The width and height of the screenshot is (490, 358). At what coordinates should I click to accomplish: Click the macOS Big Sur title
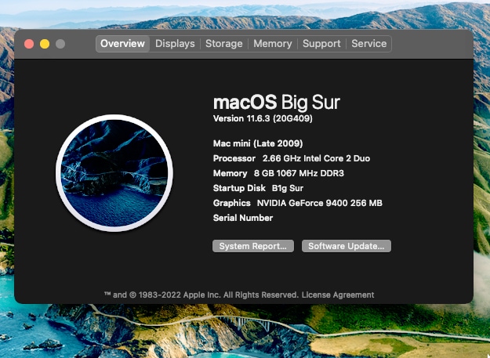coord(277,103)
